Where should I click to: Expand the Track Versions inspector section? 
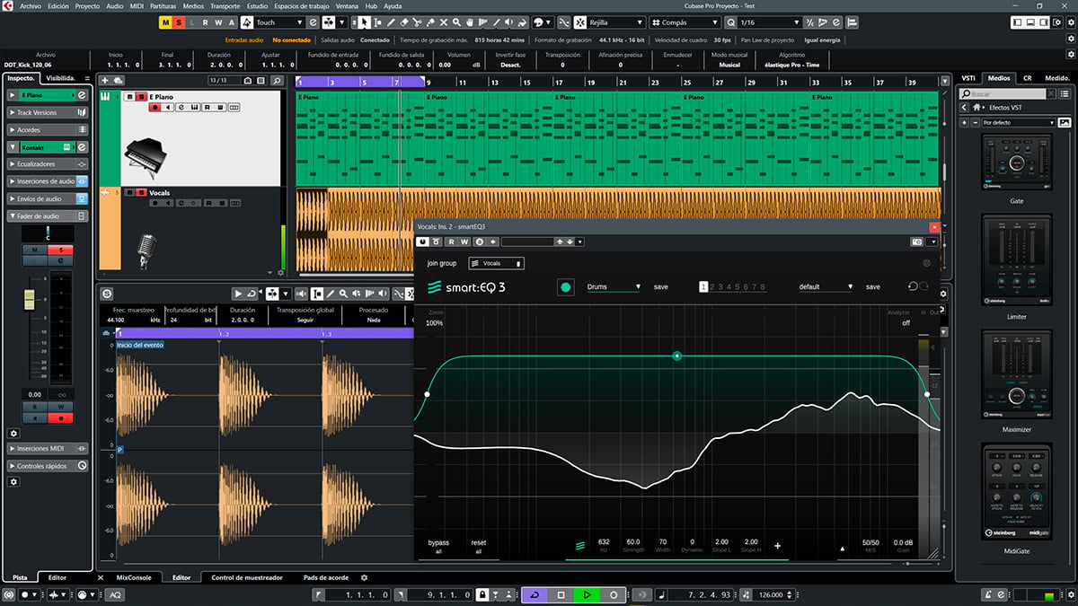[x=48, y=112]
